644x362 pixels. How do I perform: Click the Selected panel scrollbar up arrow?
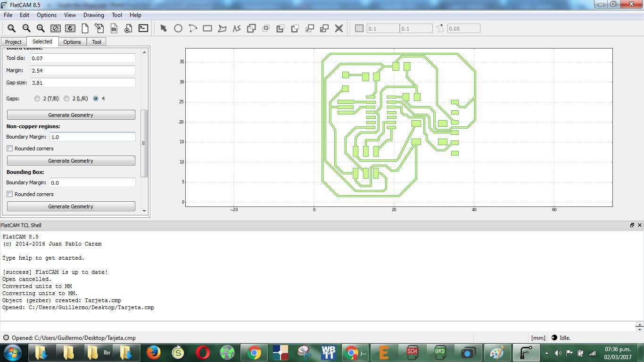click(144, 52)
